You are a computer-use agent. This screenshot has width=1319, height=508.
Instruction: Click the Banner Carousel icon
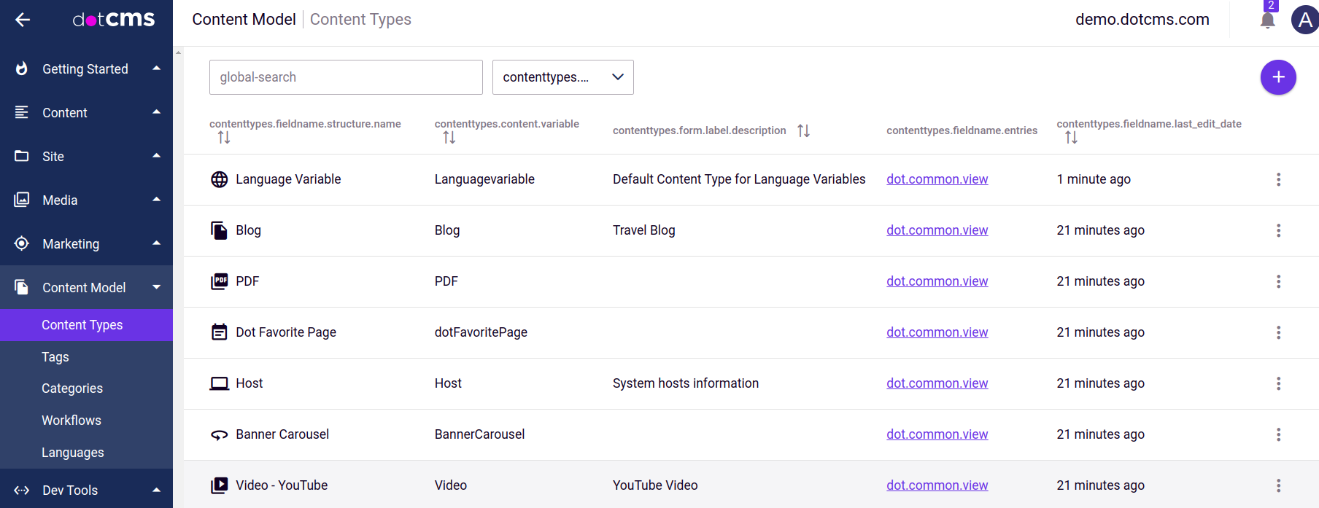click(x=219, y=434)
